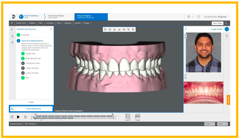Click the Order Refinement document icon
The height and width of the screenshot is (139, 239).
pyautogui.click(x=13, y=109)
